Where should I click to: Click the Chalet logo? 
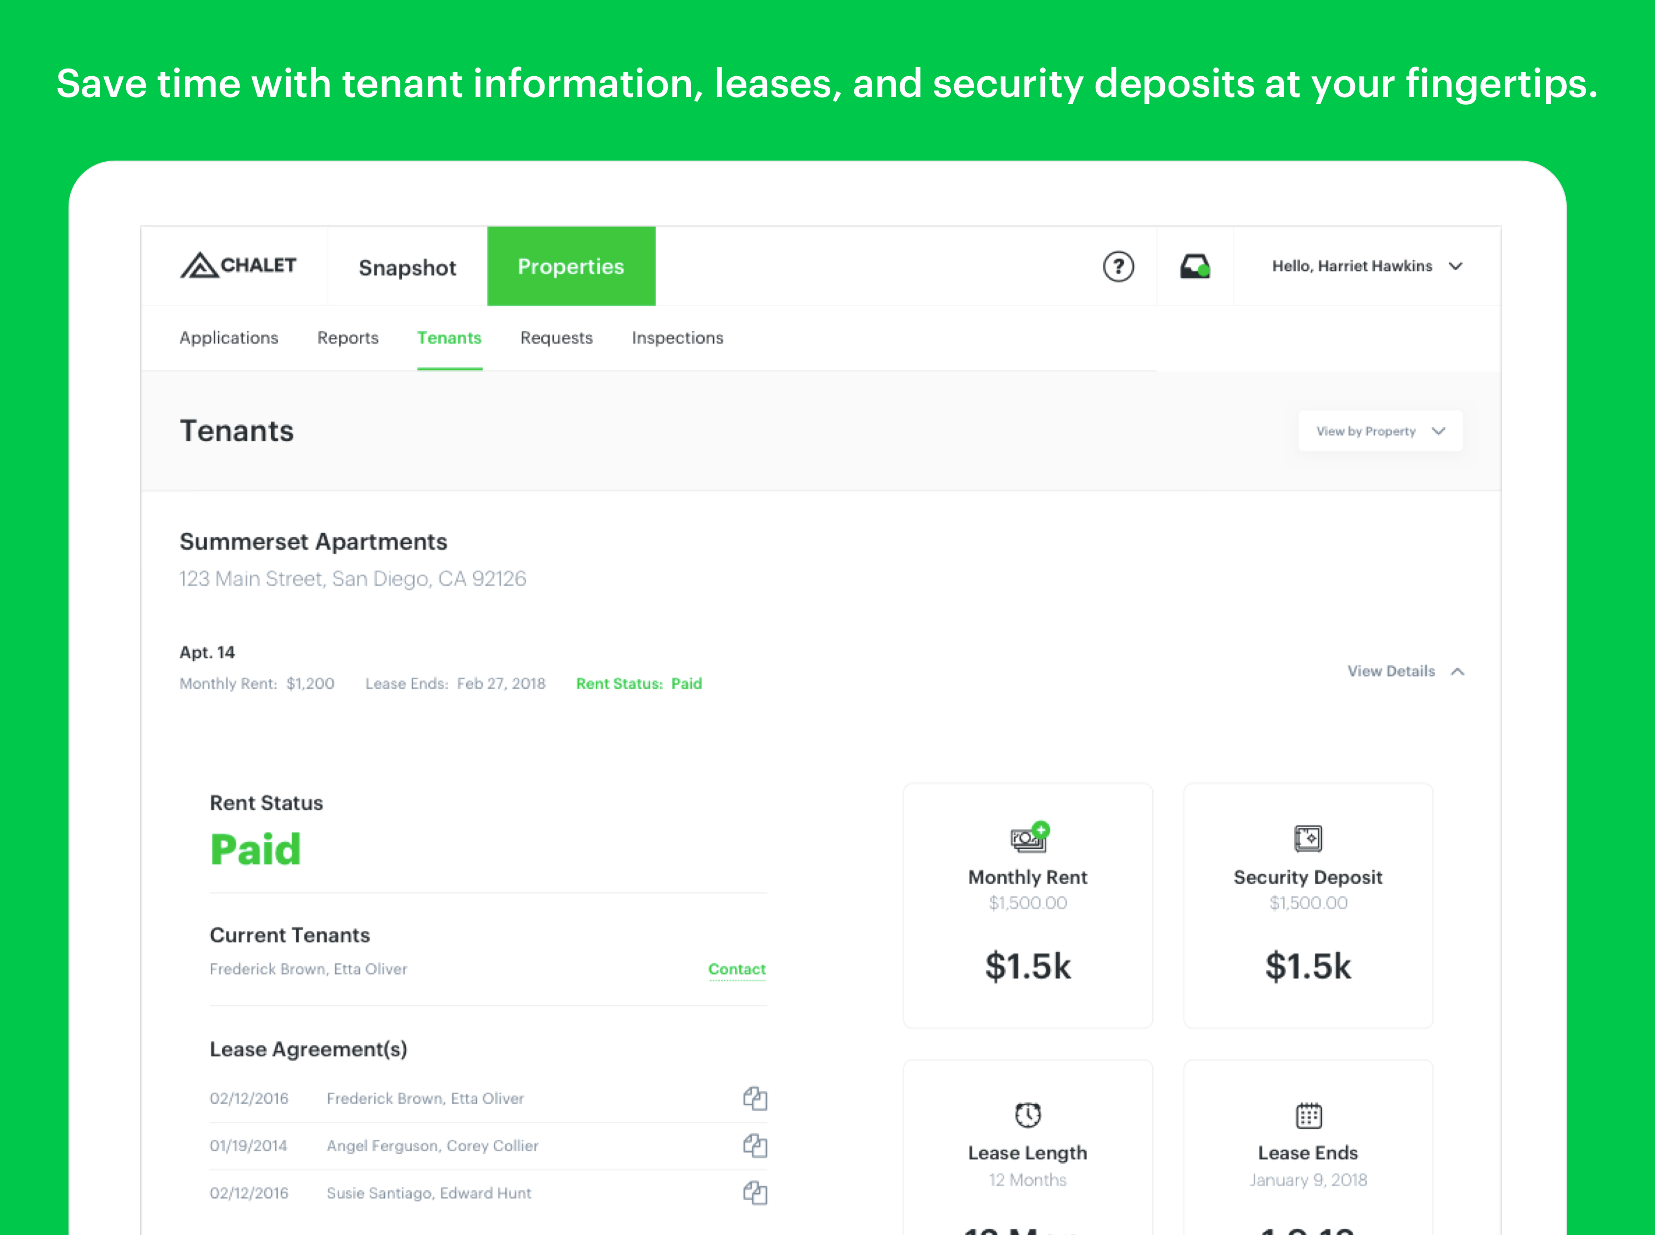tap(238, 265)
